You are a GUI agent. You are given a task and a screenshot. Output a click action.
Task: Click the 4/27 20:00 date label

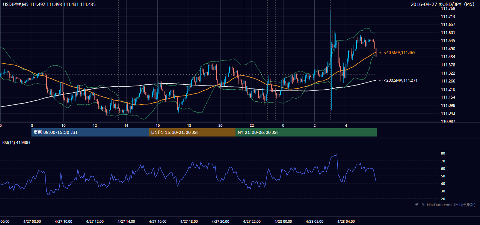220,222
